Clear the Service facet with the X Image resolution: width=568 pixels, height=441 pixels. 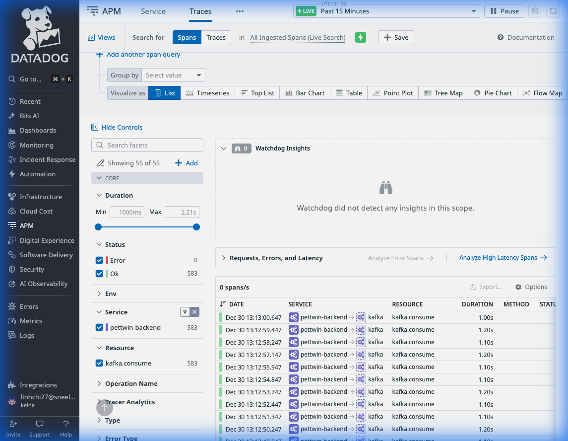pos(194,312)
